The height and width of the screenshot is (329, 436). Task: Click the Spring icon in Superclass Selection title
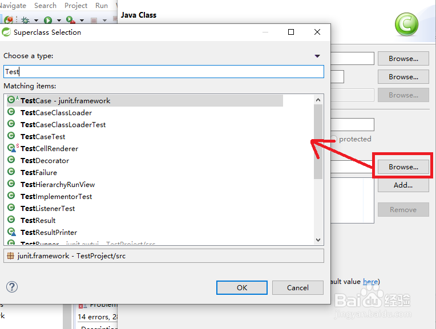coord(6,33)
